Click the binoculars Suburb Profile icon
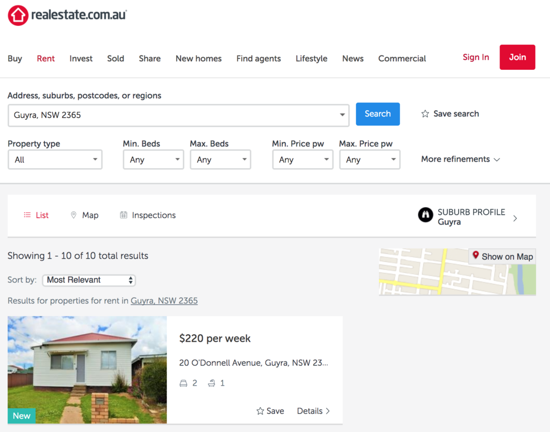The height and width of the screenshot is (432, 550). point(425,215)
